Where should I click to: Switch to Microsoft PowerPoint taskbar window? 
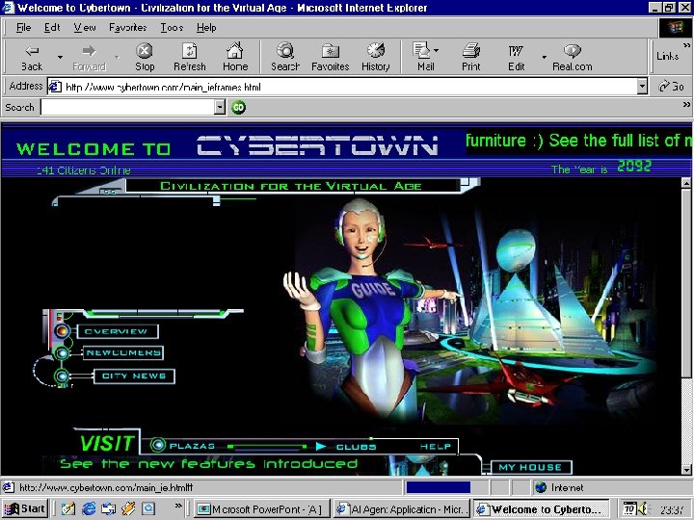[263, 509]
